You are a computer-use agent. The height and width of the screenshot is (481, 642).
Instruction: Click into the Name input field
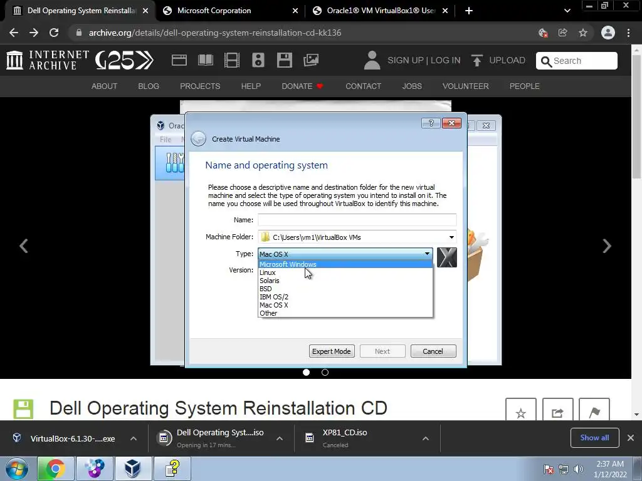coord(357,220)
